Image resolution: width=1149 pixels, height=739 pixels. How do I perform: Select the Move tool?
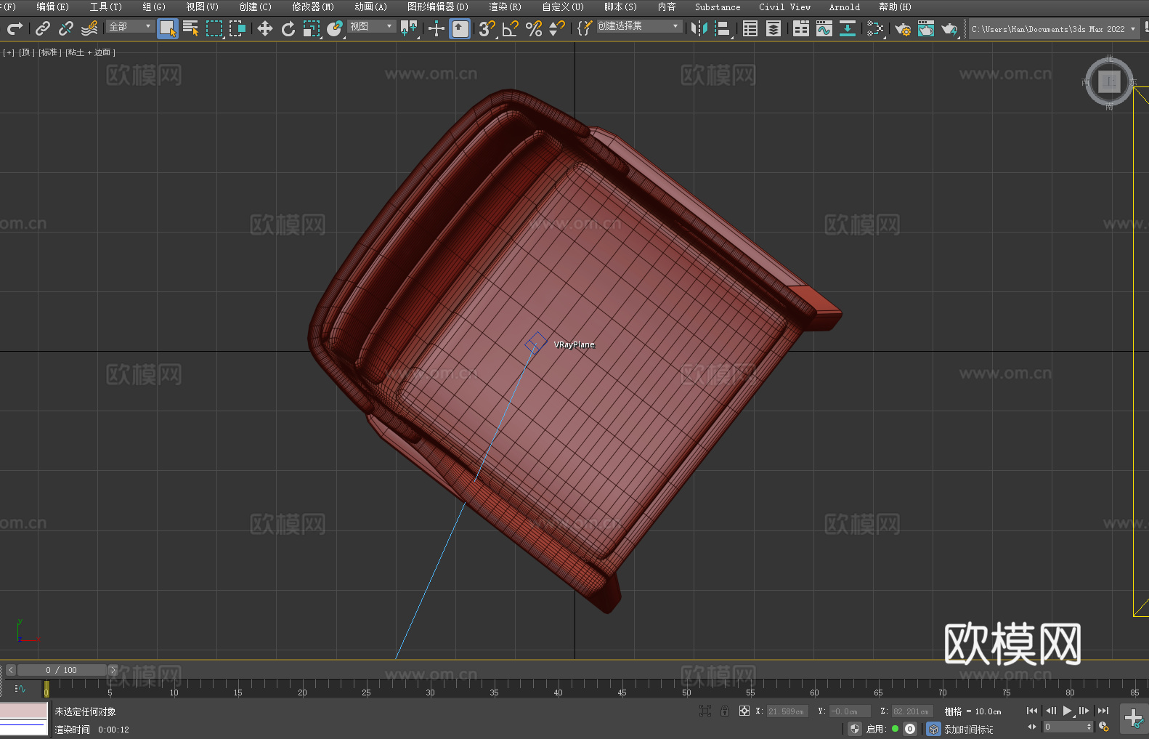click(x=265, y=28)
